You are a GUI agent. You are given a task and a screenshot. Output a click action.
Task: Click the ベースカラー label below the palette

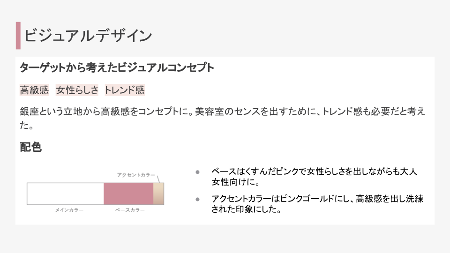click(x=130, y=210)
